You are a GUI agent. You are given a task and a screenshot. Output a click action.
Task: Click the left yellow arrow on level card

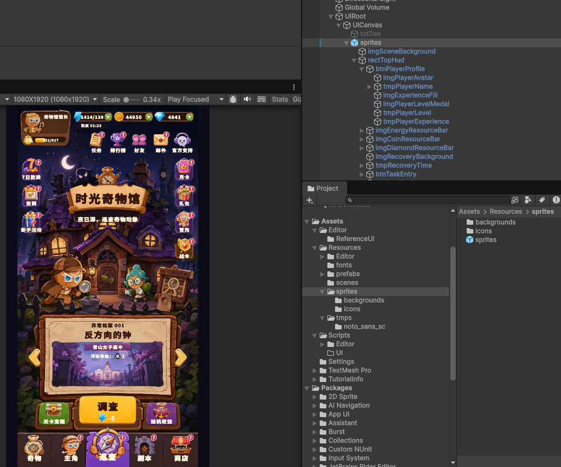coord(35,356)
